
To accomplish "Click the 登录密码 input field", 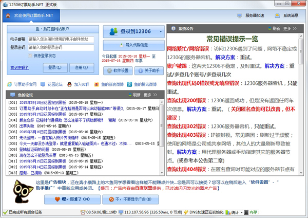I will 61,48.
